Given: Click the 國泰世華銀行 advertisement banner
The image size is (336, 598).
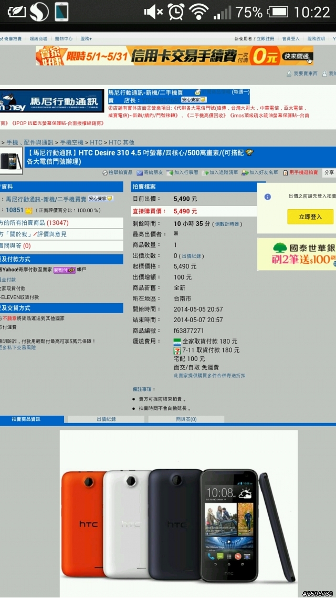Looking at the screenshot, I should click(297, 254).
